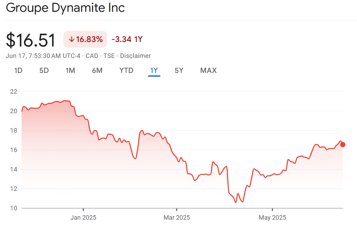Click the active 1Y tab
357x227 pixels.
[x=154, y=70]
